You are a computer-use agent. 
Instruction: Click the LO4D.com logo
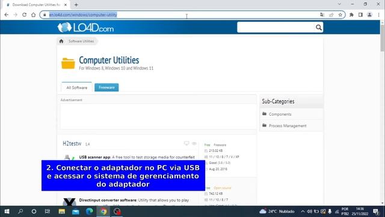click(85, 28)
